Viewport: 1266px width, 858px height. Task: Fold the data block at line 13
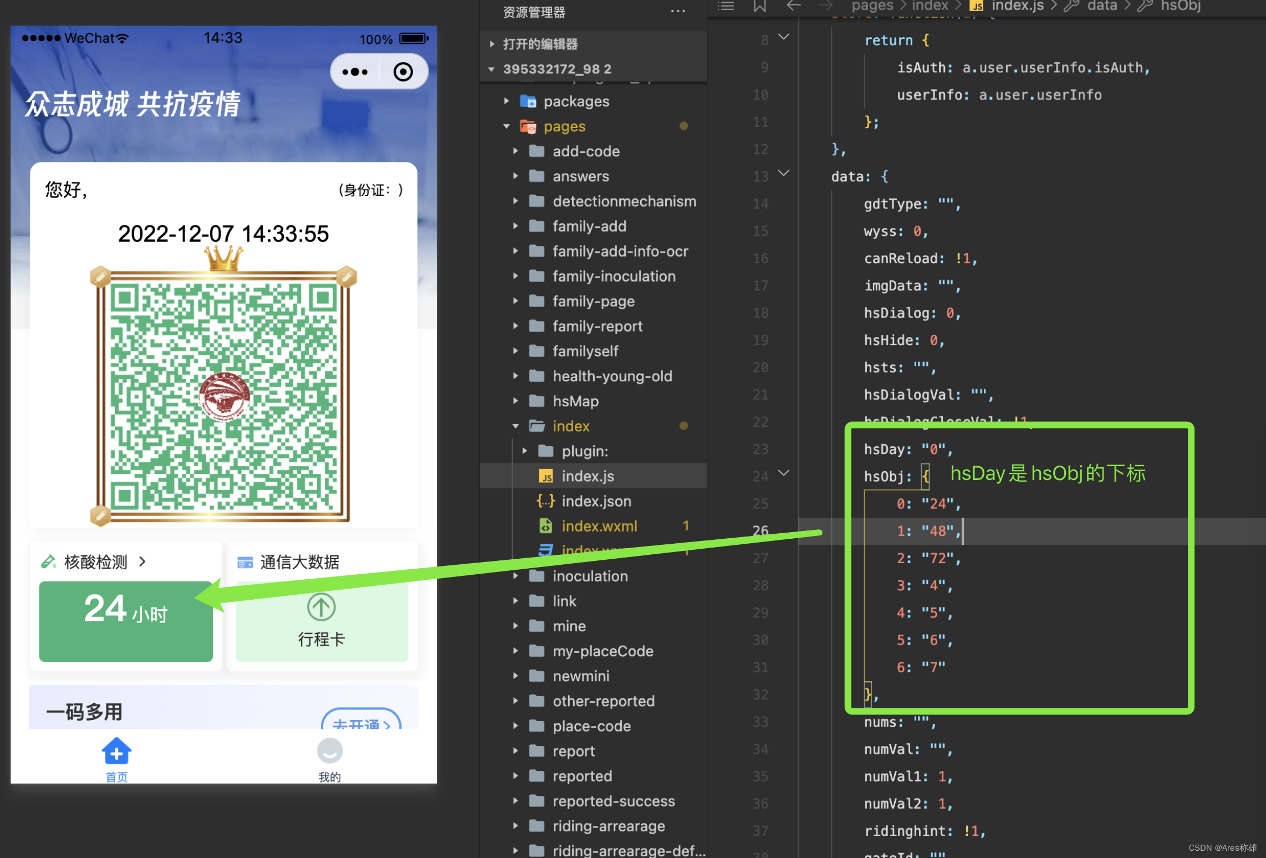tap(784, 173)
